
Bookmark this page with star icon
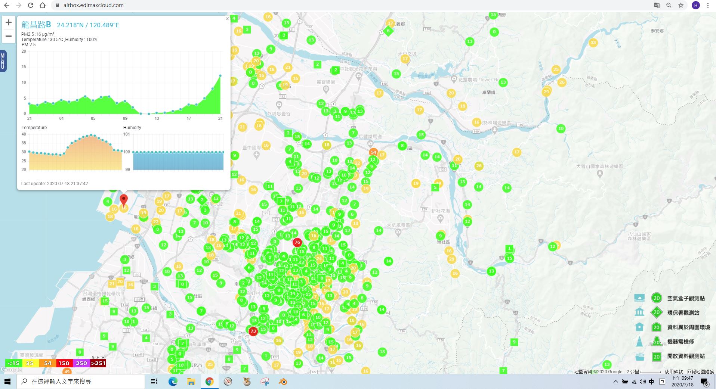point(681,5)
